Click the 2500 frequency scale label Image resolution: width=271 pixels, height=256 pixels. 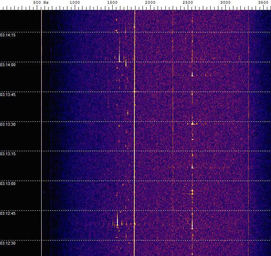[188, 3]
